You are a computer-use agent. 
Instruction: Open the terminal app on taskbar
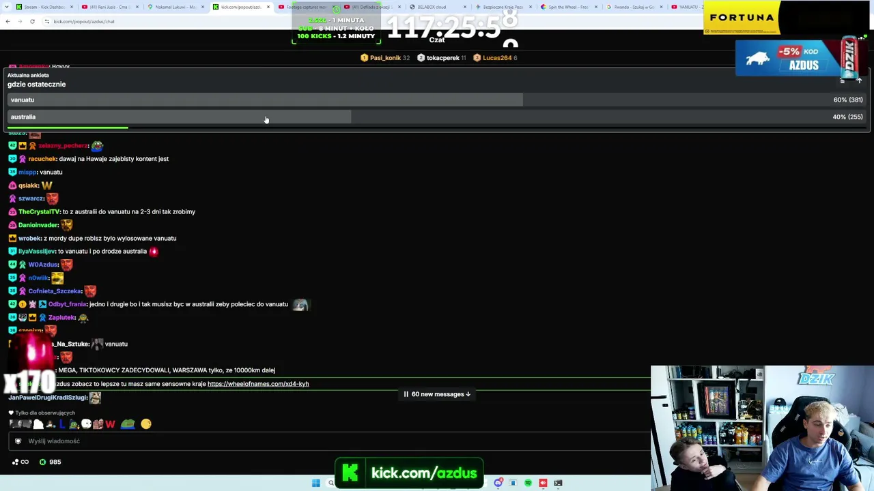558,483
